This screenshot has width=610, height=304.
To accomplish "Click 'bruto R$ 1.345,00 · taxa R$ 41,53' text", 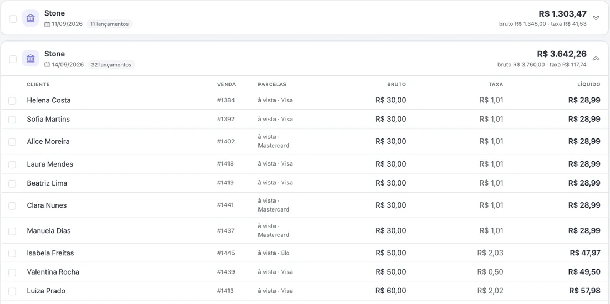I will (543, 24).
